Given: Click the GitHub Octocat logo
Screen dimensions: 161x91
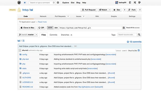Looking at the screenshot, I should click(x=19, y=3).
